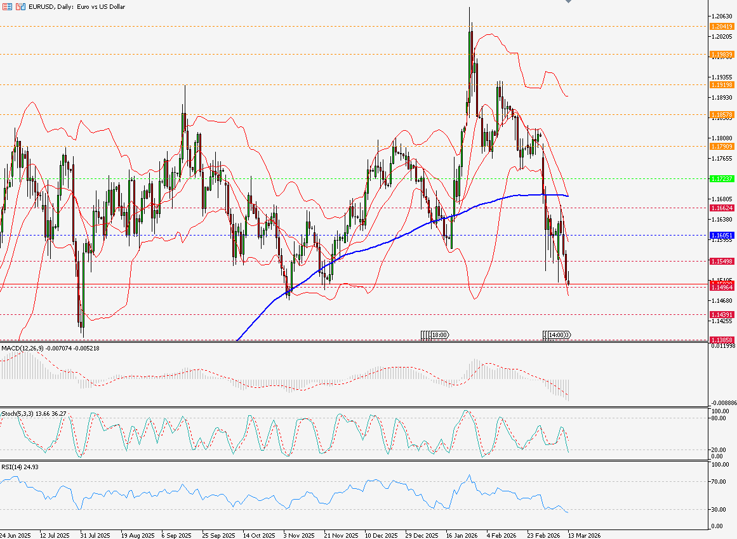
Task: Select the dark red 1.14391 level label
Action: click(x=722, y=314)
